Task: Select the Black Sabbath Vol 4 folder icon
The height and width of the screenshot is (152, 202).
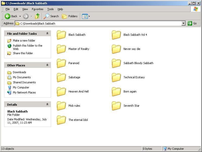Action: pos(116,35)
